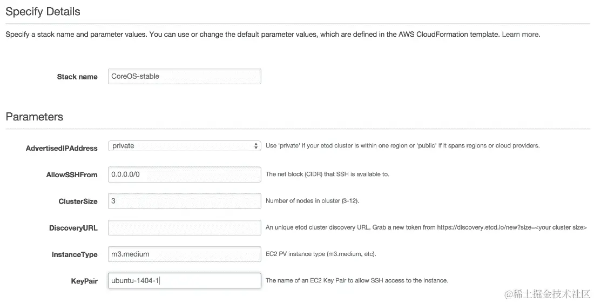Focus the AllowSSHFrom CIDR text box

184,174
